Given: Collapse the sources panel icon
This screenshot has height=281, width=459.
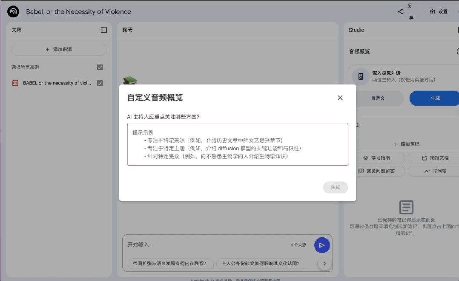Looking at the screenshot, I should pyautogui.click(x=103, y=30).
